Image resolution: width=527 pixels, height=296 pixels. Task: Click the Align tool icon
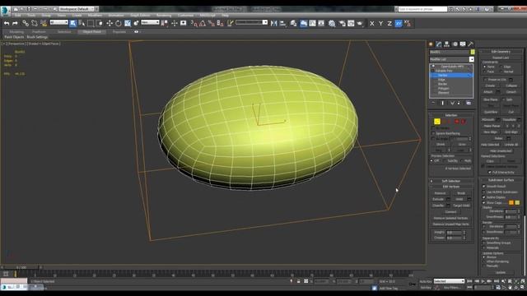(282, 23)
